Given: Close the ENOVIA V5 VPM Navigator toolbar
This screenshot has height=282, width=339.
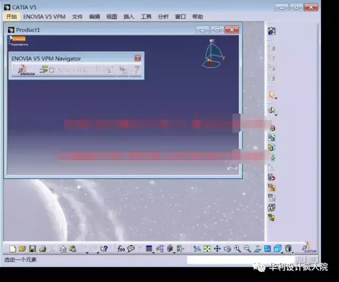Looking at the screenshot, I should 138,58.
